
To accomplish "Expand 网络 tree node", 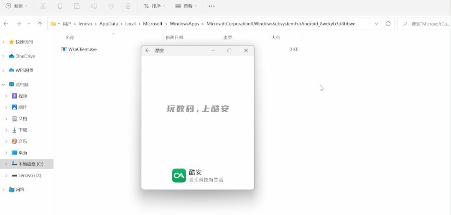I will [3, 190].
